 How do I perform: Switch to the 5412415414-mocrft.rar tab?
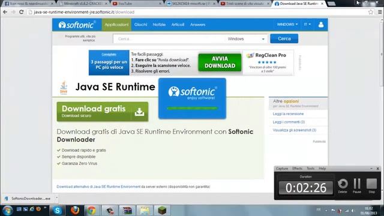191,4
